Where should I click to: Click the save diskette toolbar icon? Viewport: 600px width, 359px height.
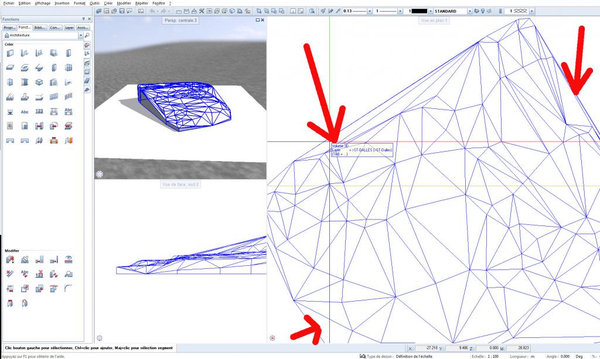122,11
